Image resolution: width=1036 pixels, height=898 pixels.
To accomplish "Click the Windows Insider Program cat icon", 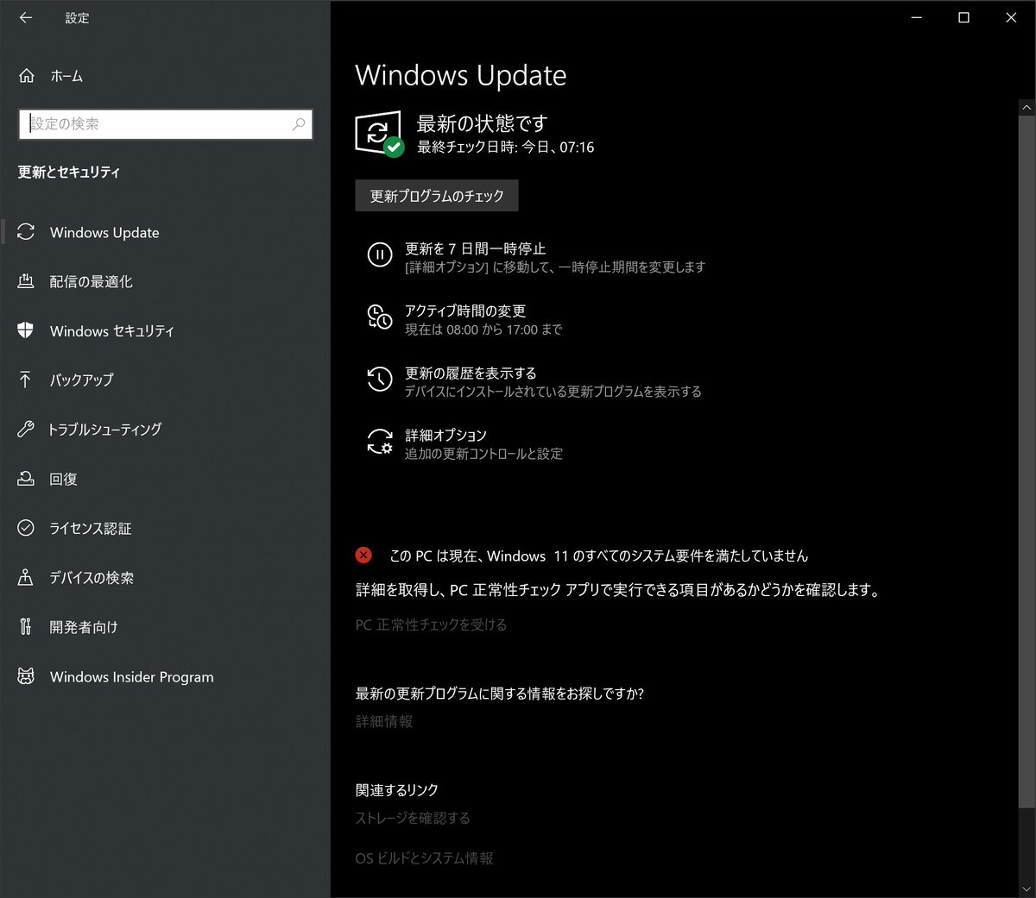I will tap(26, 676).
